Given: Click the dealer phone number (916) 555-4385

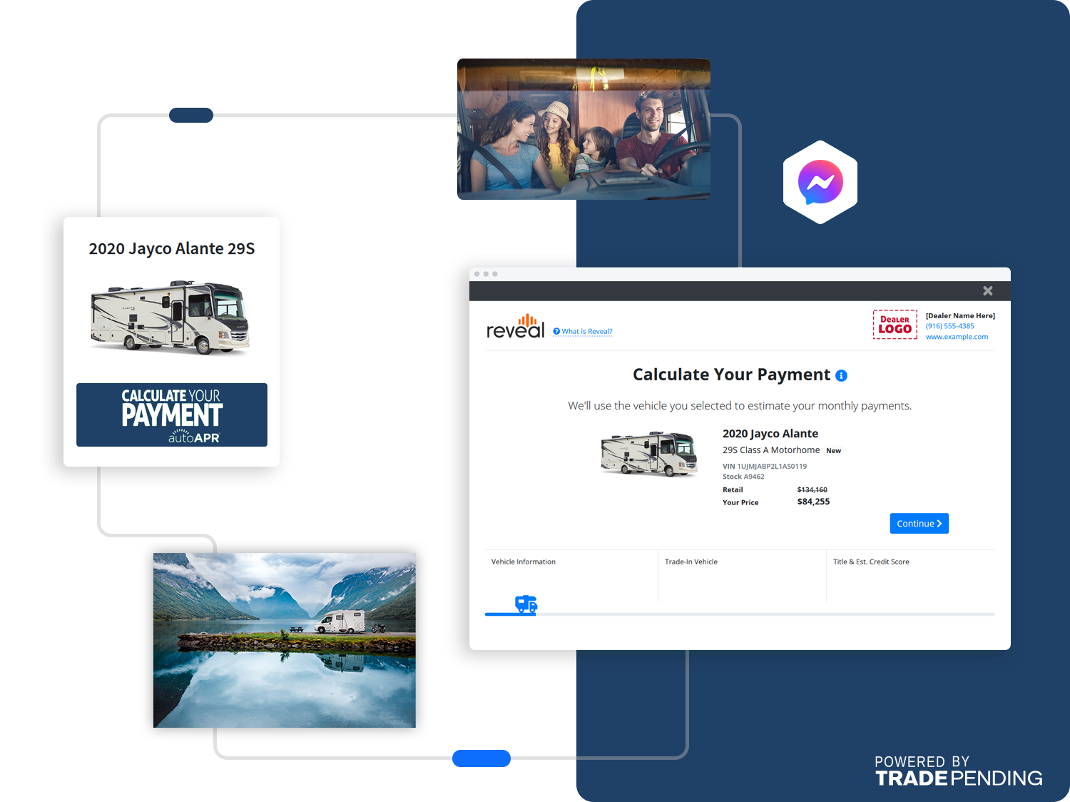Looking at the screenshot, I should (x=949, y=326).
